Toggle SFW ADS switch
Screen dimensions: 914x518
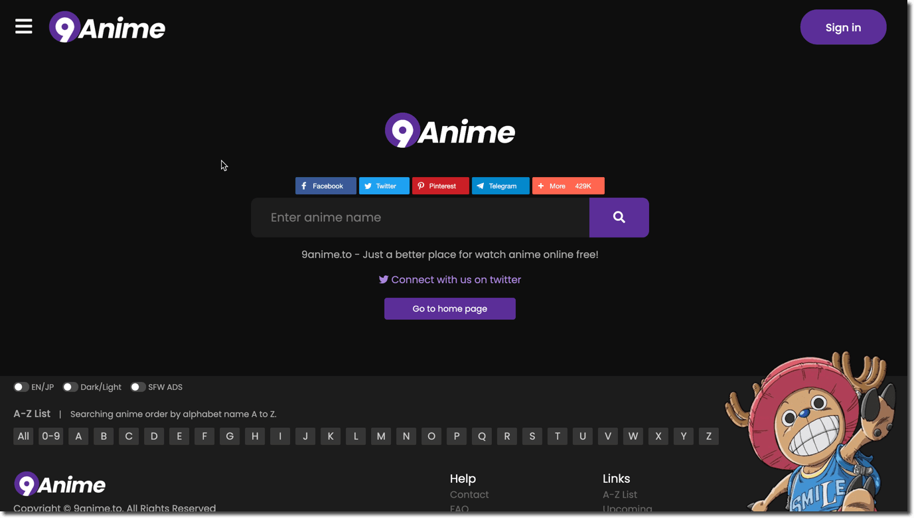138,387
